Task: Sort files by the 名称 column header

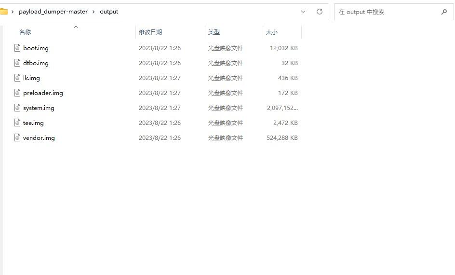Action: pyautogui.click(x=25, y=32)
